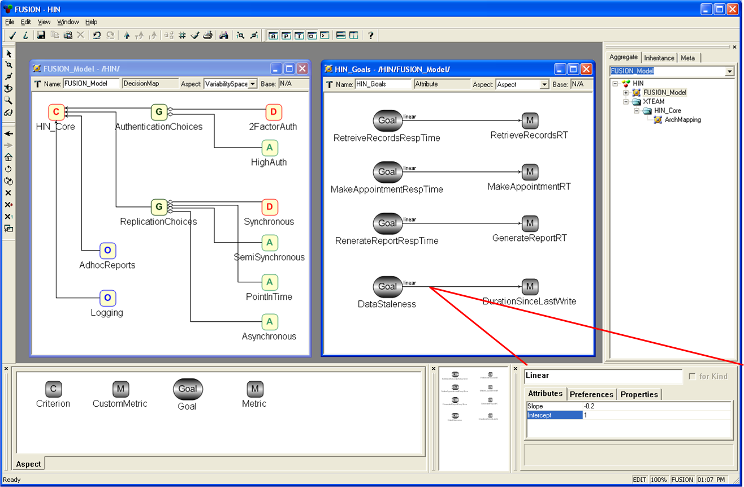This screenshot has height=487, width=744.
Task: Click the Home icon in left toolbar
Action: [x=8, y=157]
